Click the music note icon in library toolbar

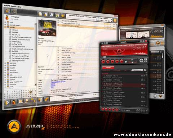click(57, 15)
